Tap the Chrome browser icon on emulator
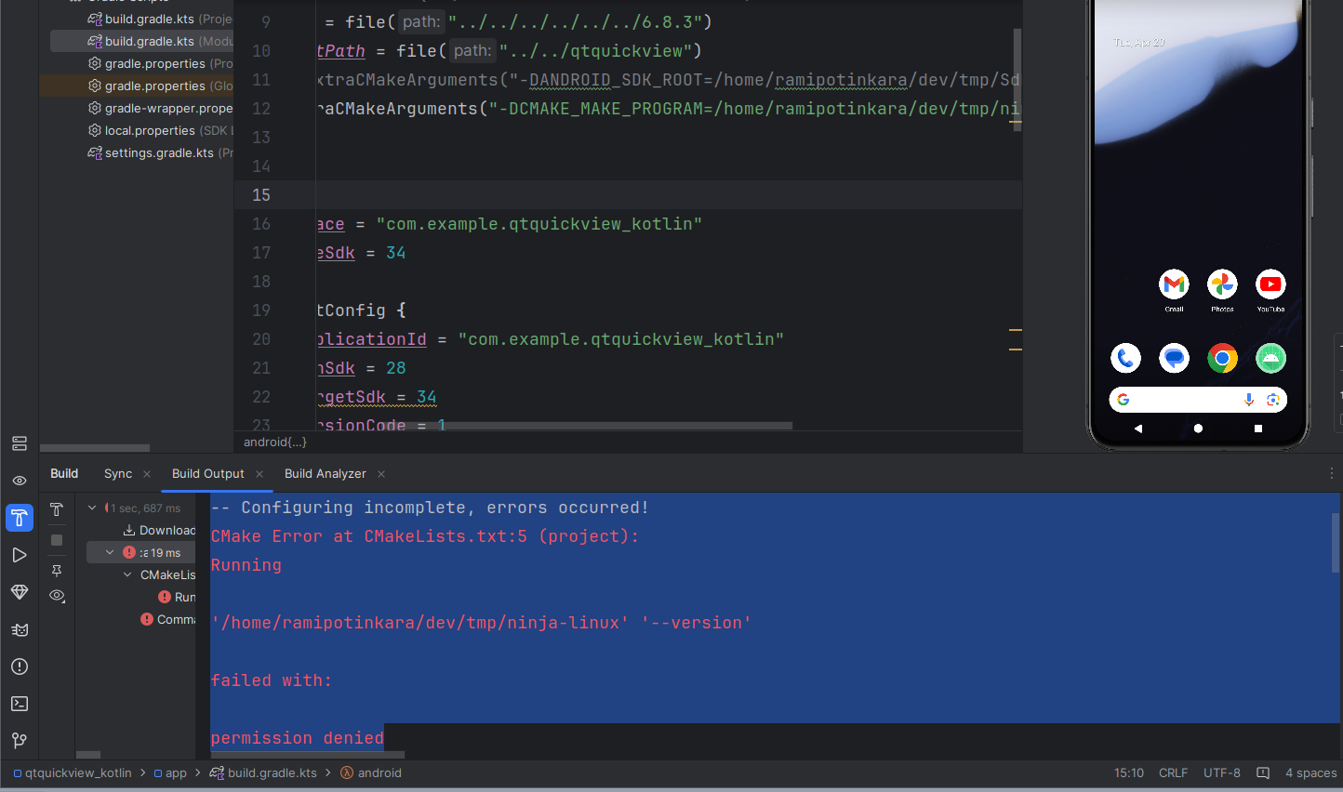 [1222, 358]
